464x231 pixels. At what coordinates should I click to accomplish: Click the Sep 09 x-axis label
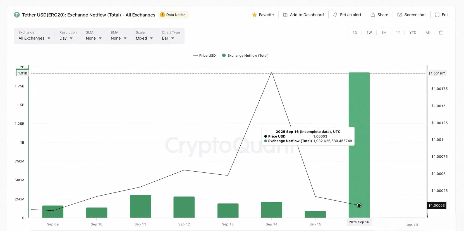pos(53,224)
